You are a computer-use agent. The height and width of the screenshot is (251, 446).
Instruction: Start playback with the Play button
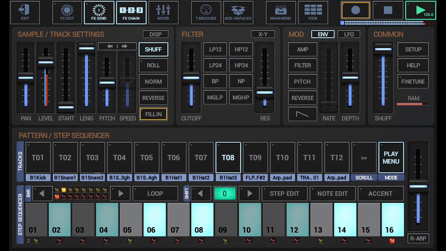(x=421, y=10)
